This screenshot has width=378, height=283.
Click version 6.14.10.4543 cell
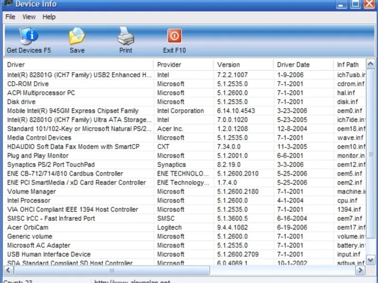click(236, 111)
